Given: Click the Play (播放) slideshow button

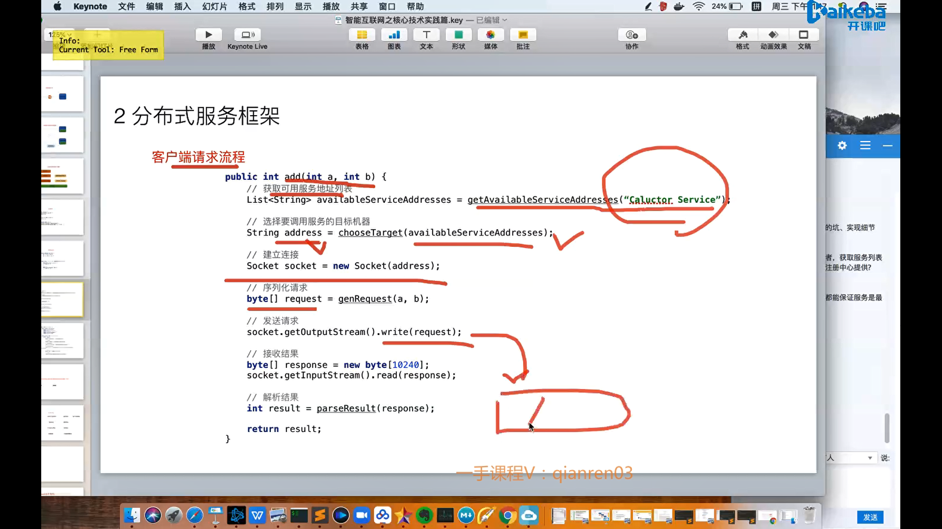Looking at the screenshot, I should (x=209, y=35).
